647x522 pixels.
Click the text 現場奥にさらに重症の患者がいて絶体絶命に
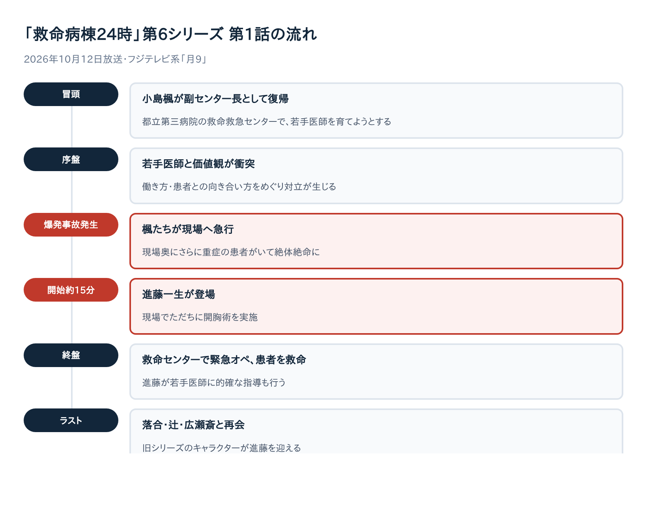(x=231, y=252)
